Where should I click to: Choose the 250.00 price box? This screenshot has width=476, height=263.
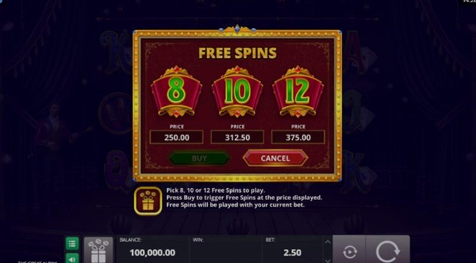coord(176,137)
